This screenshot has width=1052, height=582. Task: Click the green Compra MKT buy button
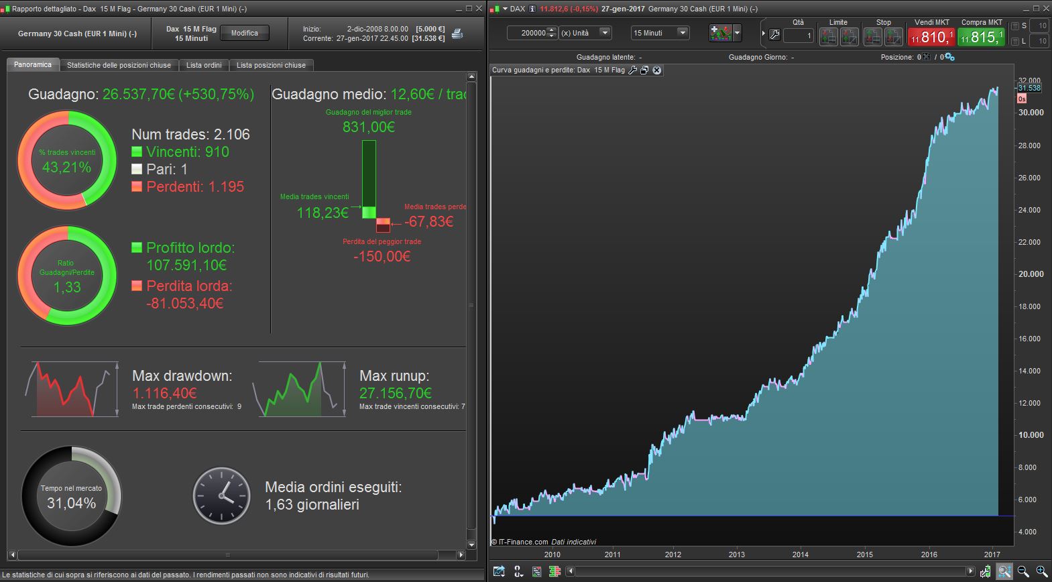(x=982, y=36)
